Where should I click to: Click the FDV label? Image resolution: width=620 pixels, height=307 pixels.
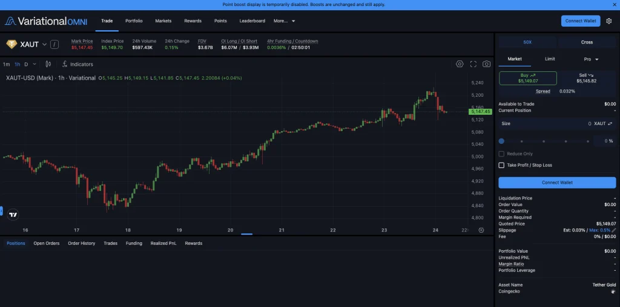(202, 41)
